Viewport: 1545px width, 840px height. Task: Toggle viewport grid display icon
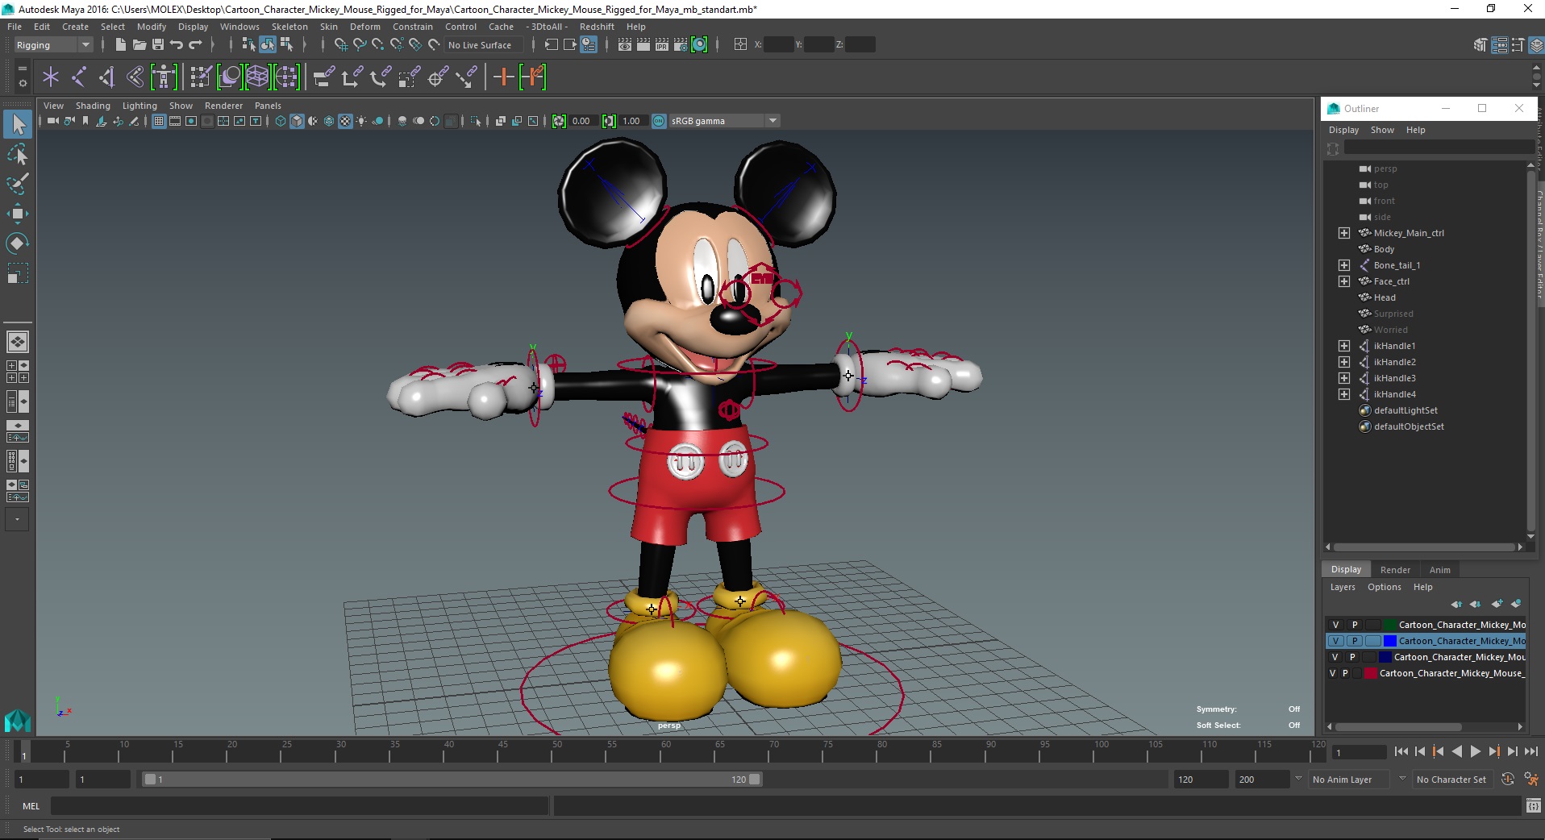159,121
